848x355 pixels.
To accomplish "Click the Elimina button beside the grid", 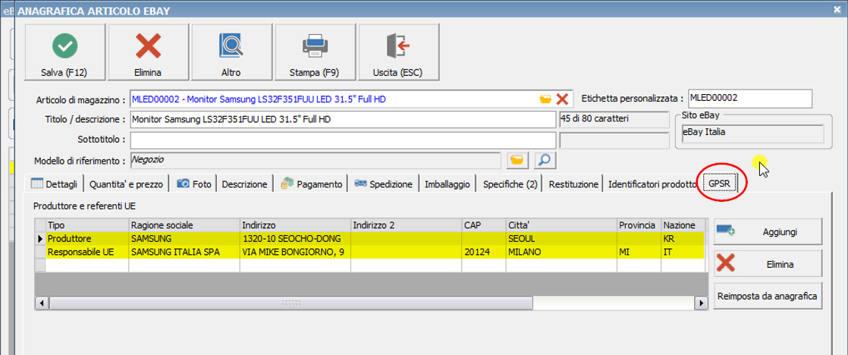I will point(768,265).
